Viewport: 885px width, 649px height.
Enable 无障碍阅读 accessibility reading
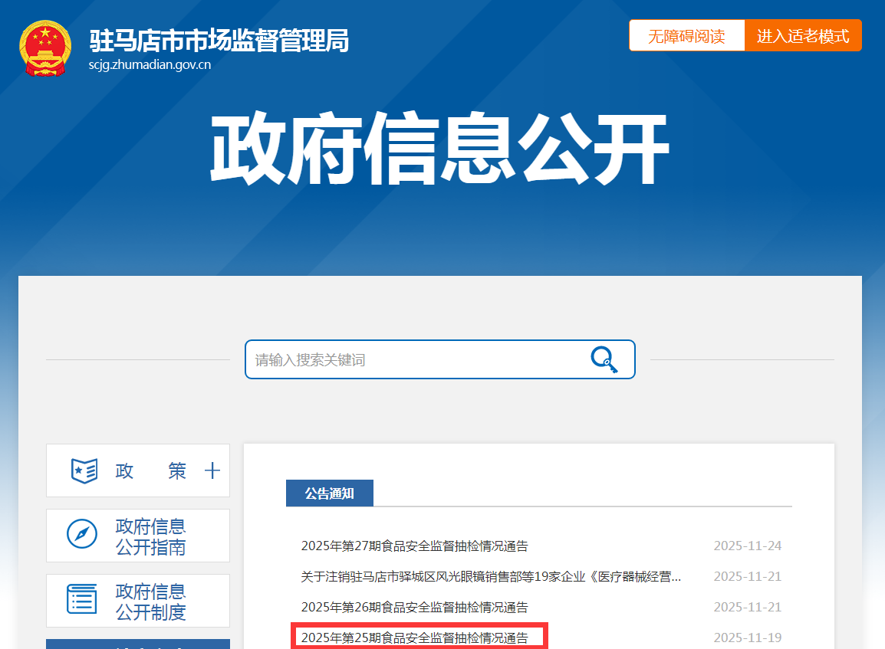pyautogui.click(x=686, y=36)
